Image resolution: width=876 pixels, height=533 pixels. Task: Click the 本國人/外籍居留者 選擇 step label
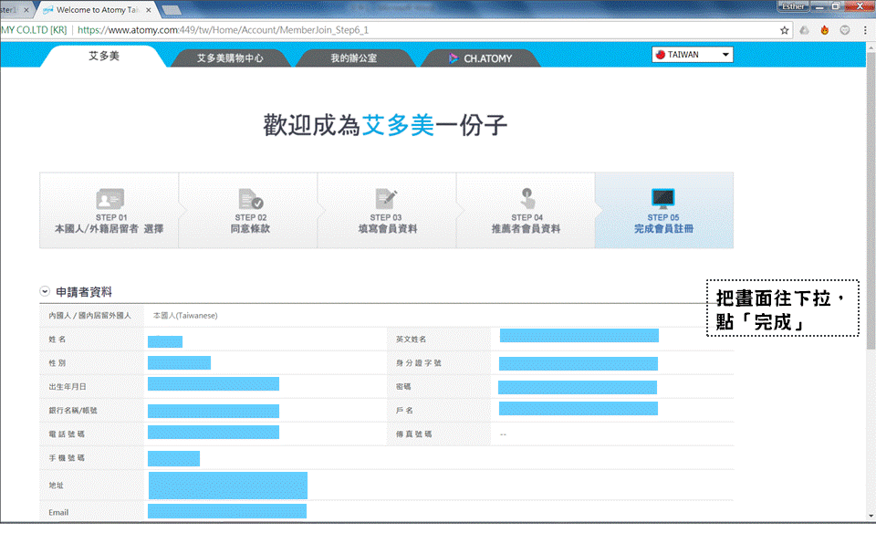109,228
